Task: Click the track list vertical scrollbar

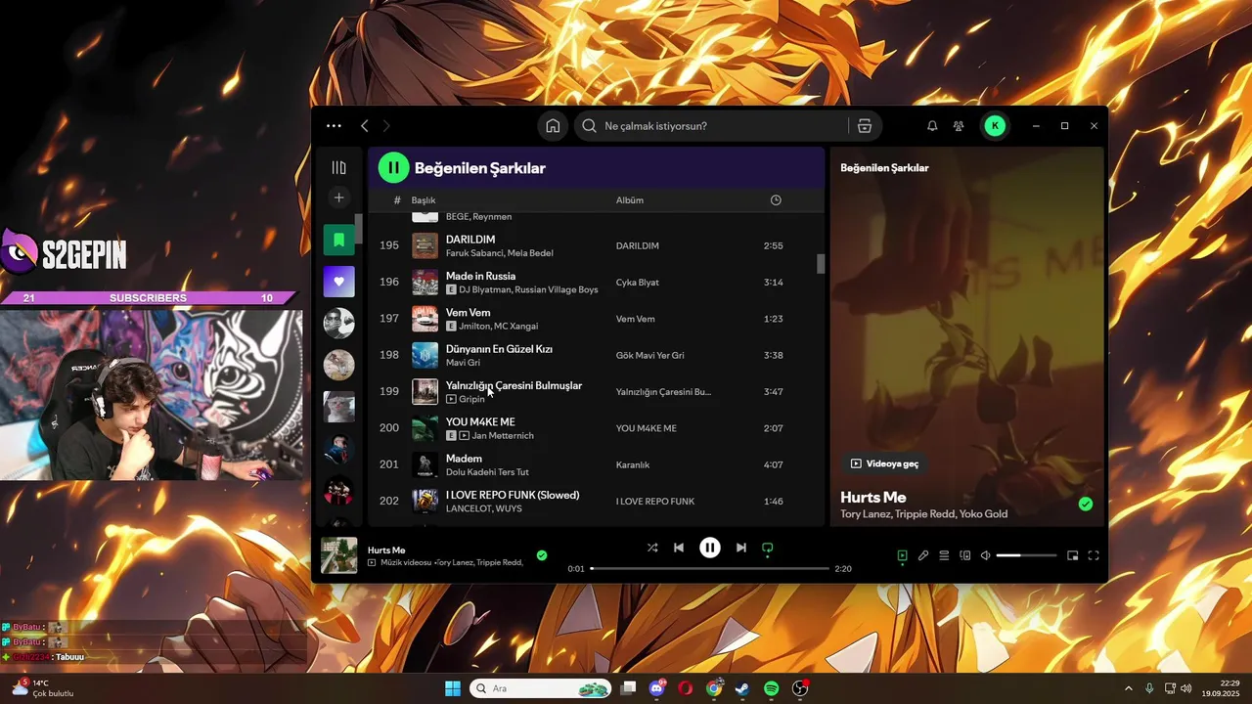Action: (821, 264)
